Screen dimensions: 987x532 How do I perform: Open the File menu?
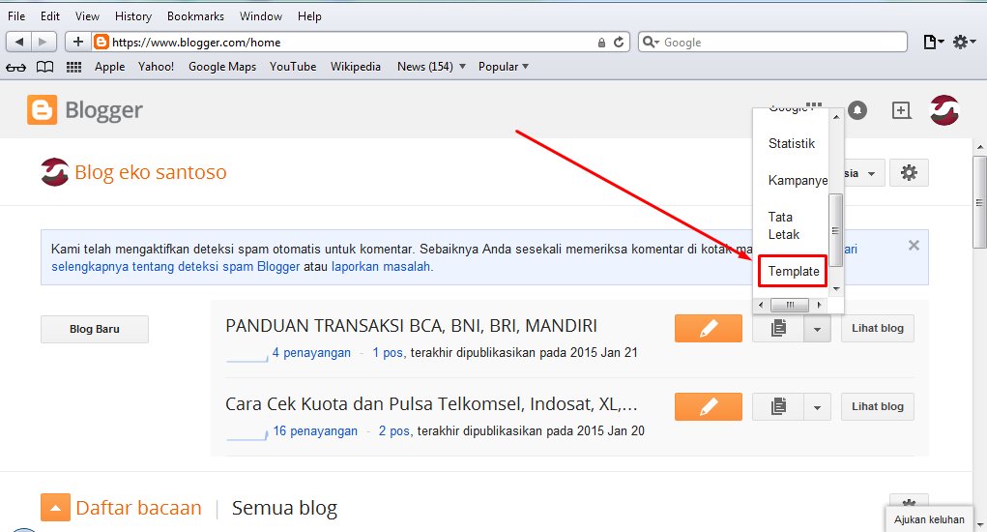click(16, 16)
